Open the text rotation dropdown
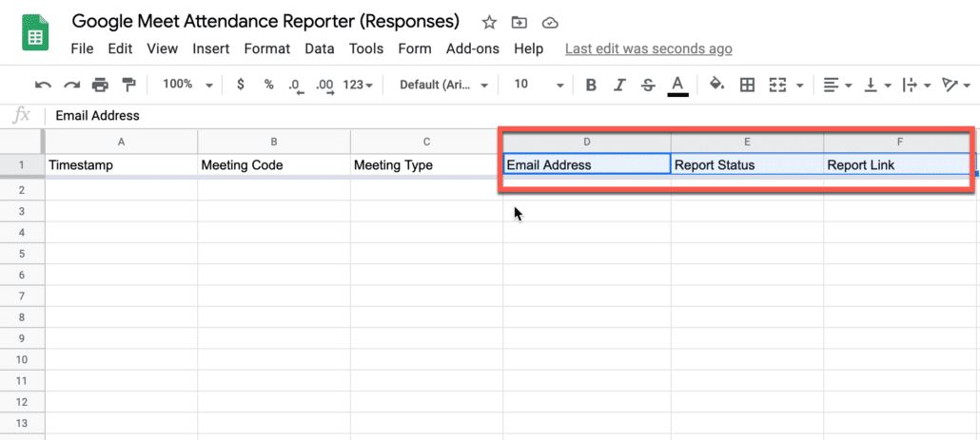980x440 pixels. coord(956,86)
